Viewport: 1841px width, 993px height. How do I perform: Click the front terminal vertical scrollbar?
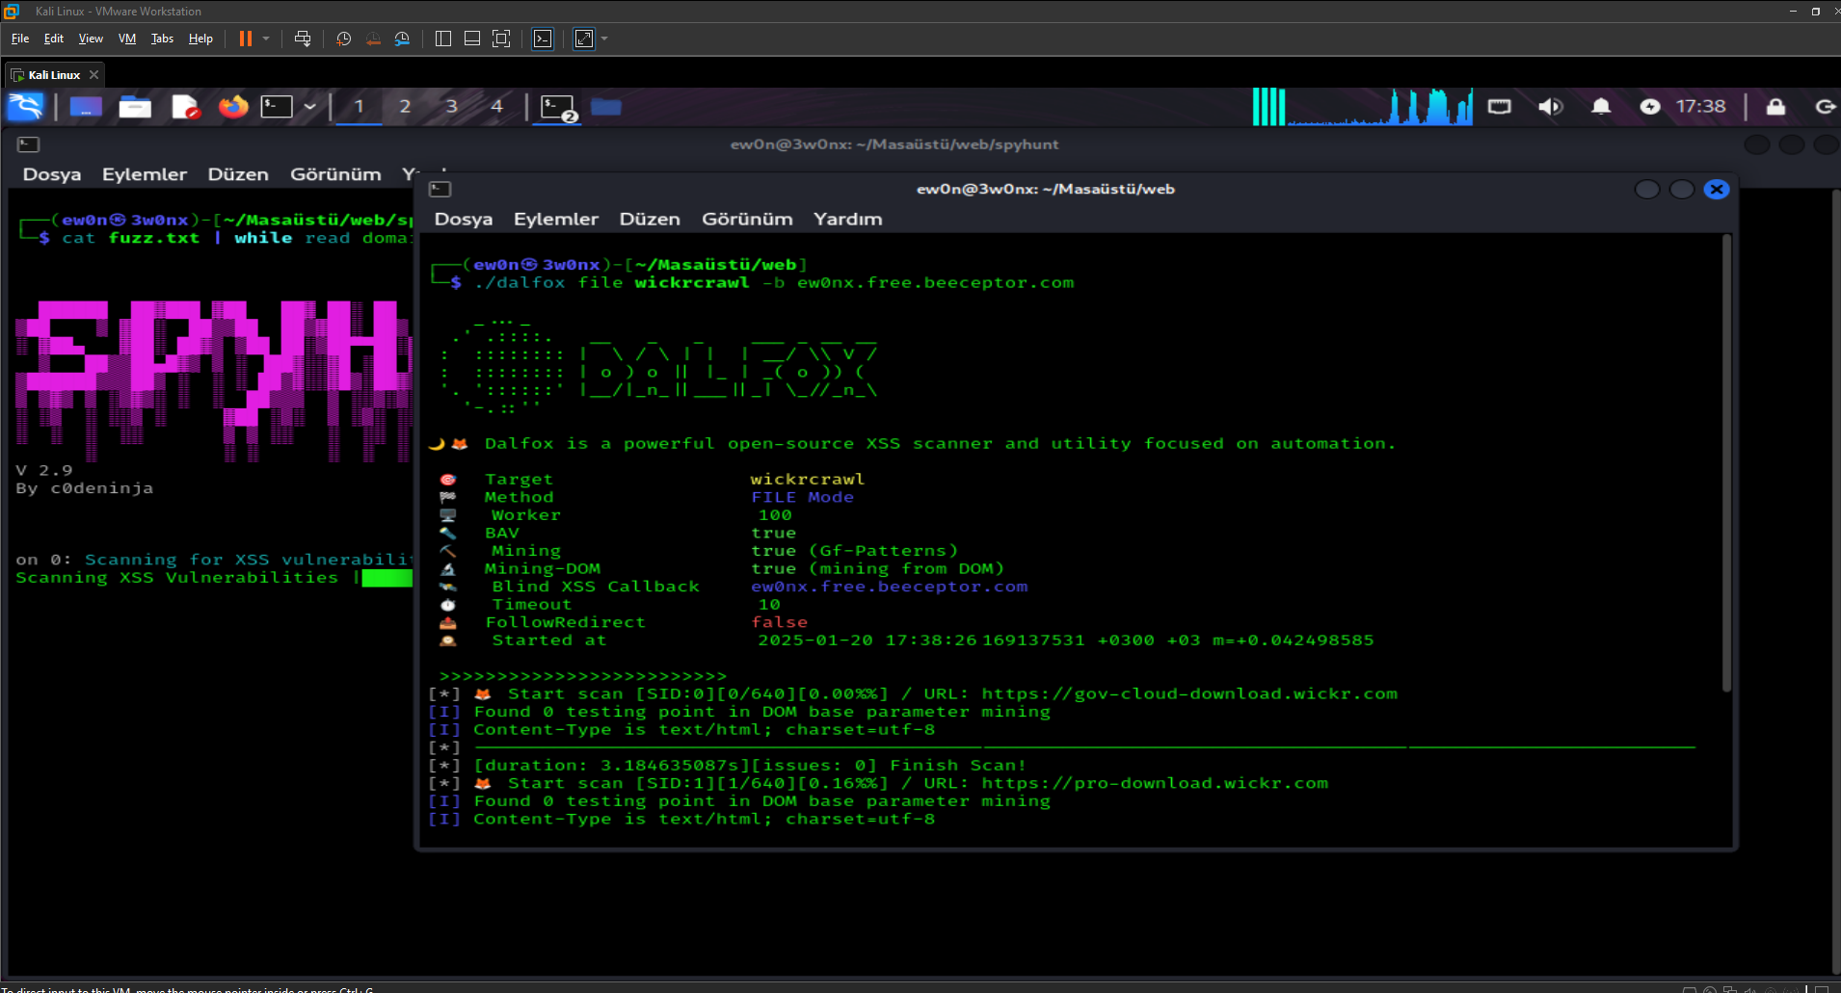coord(1726,462)
